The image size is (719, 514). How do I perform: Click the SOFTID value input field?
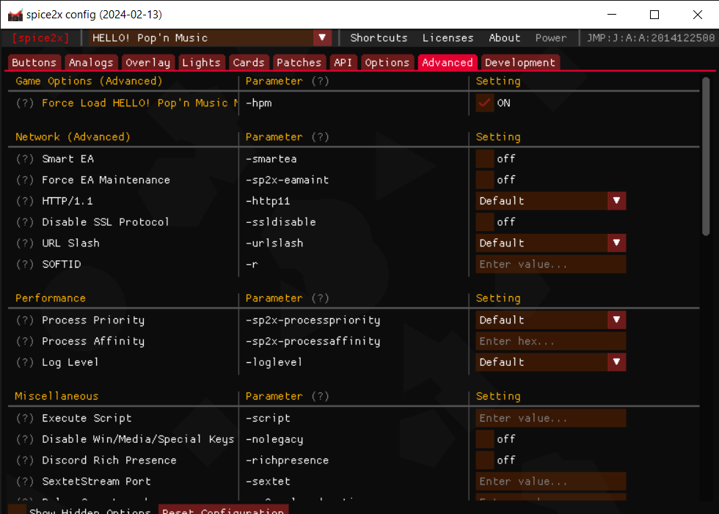point(550,264)
